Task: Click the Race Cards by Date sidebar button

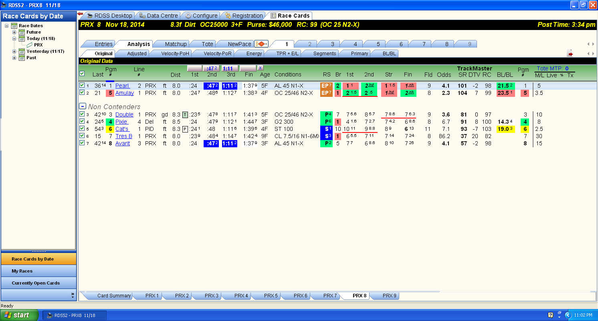Action: (x=38, y=259)
